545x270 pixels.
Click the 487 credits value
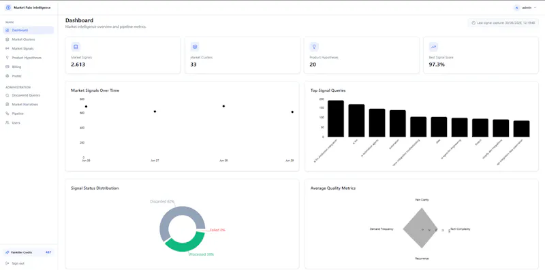tap(48, 252)
